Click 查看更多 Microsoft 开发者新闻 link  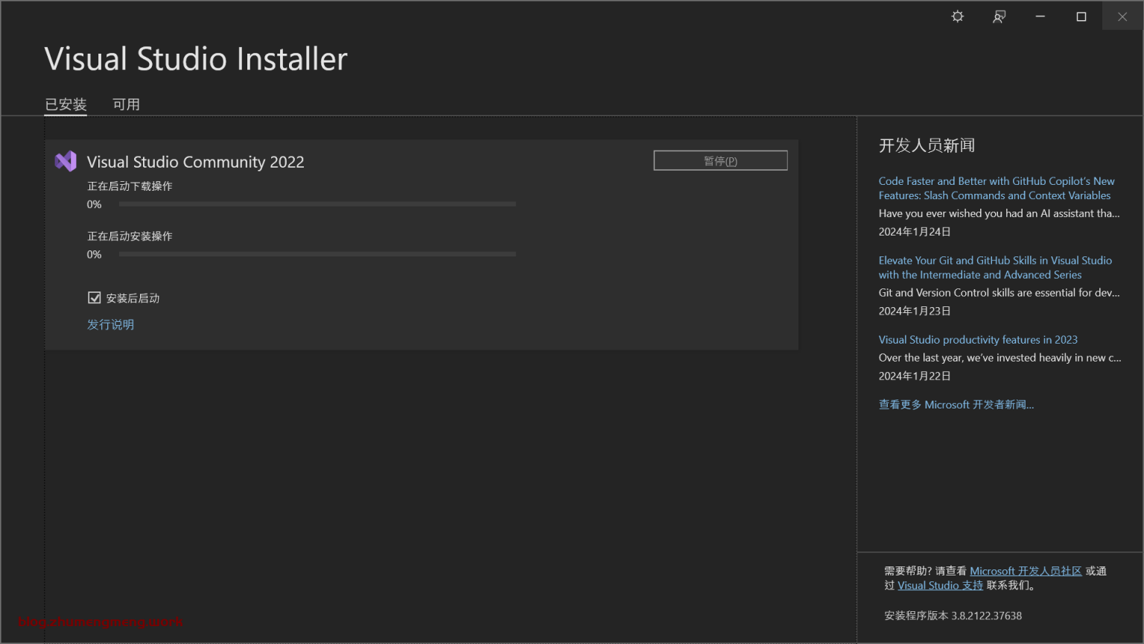[956, 404]
